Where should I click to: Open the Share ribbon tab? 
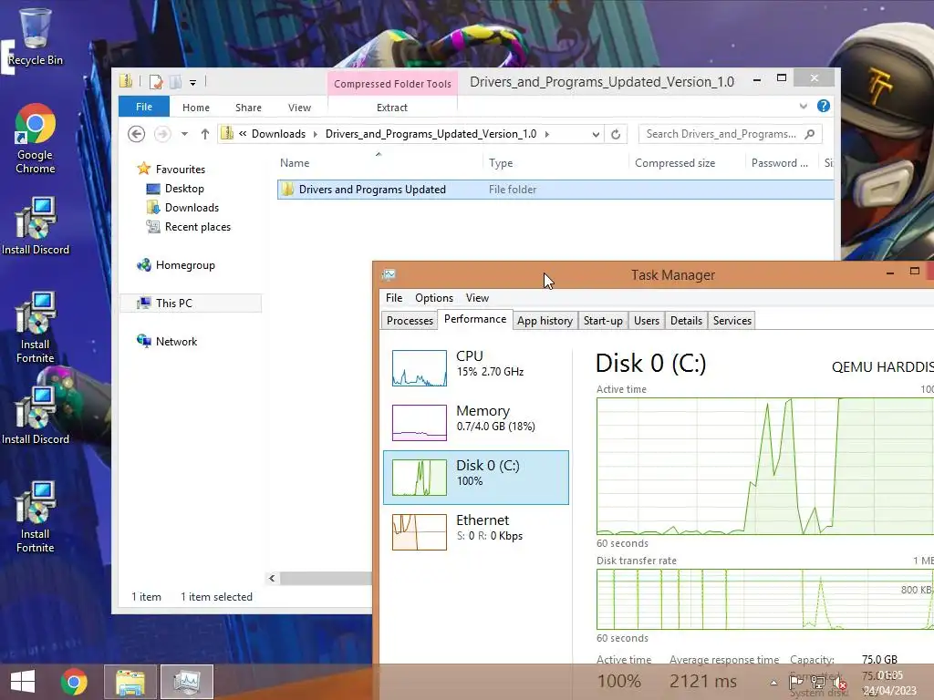coord(248,108)
